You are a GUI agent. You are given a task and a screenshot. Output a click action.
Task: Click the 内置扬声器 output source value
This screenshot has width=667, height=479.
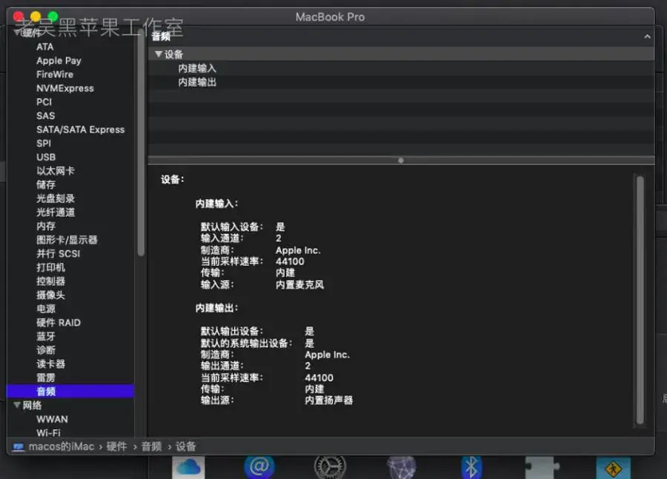[329, 400]
